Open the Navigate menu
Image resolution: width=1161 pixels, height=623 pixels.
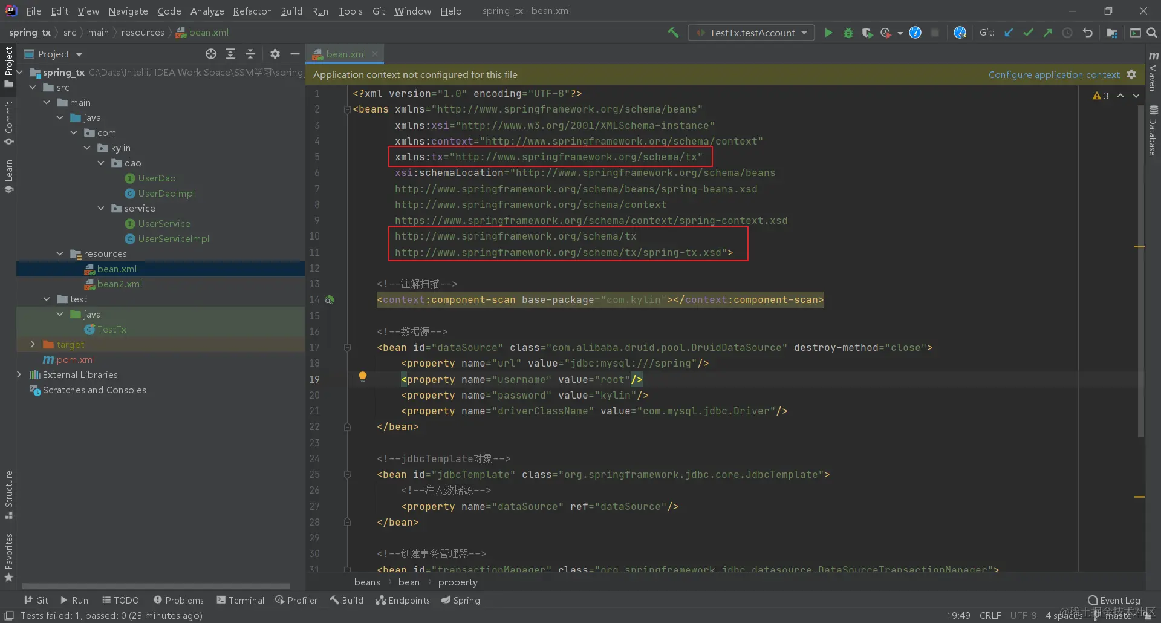128,11
